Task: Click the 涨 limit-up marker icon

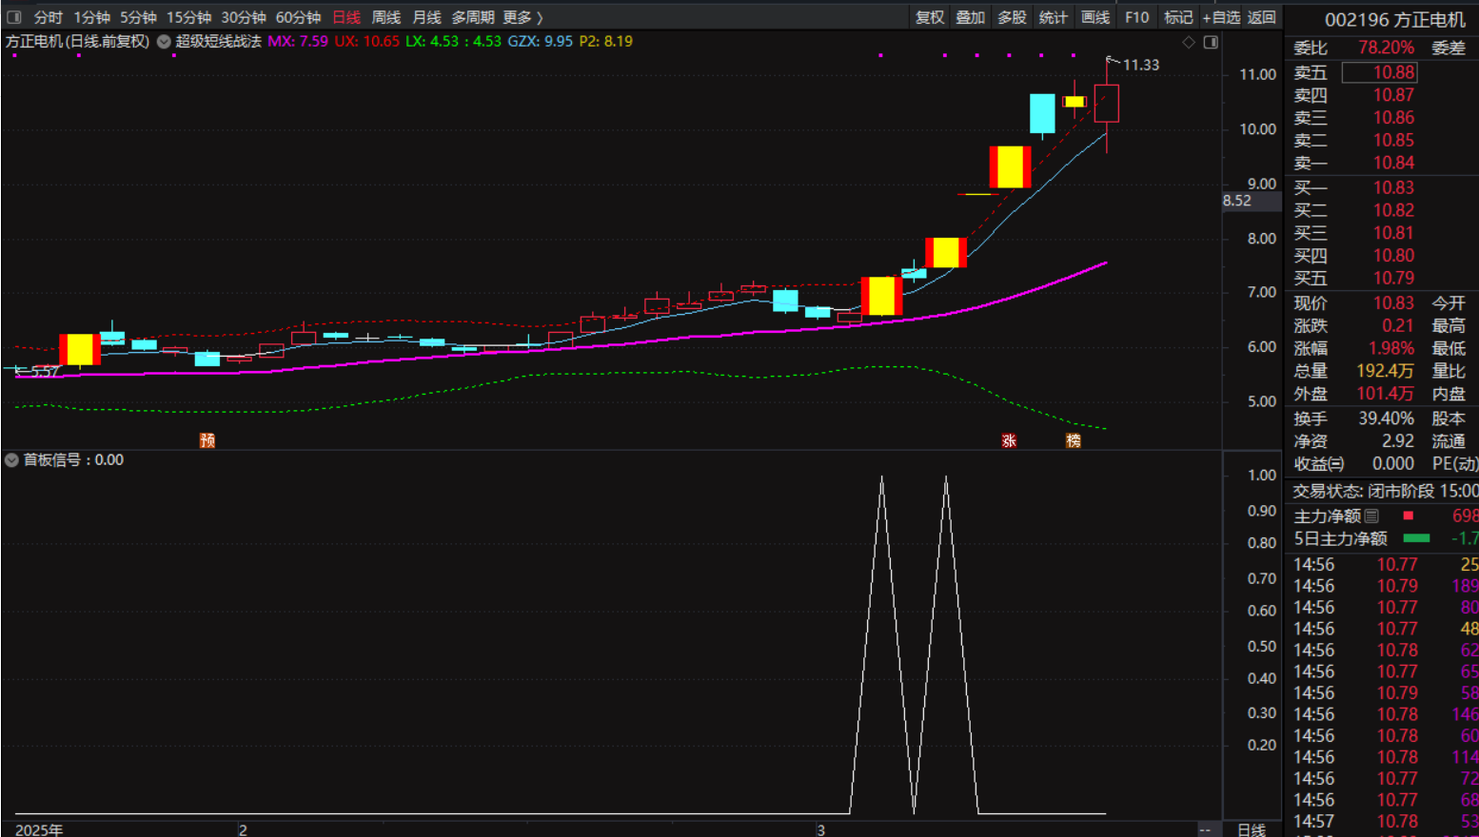Action: [x=1009, y=440]
